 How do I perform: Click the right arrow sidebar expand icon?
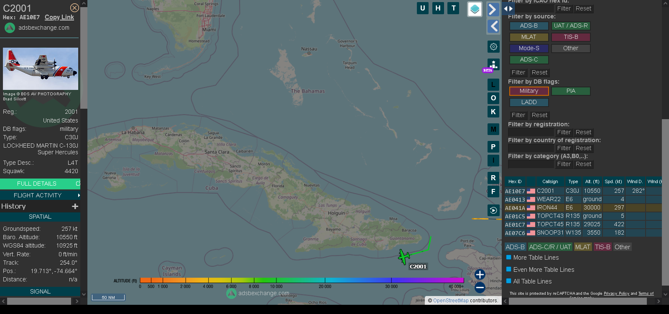[493, 9]
